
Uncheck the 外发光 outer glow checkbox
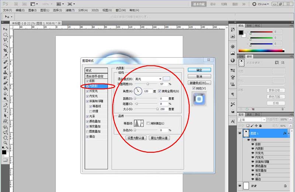tap(87, 91)
